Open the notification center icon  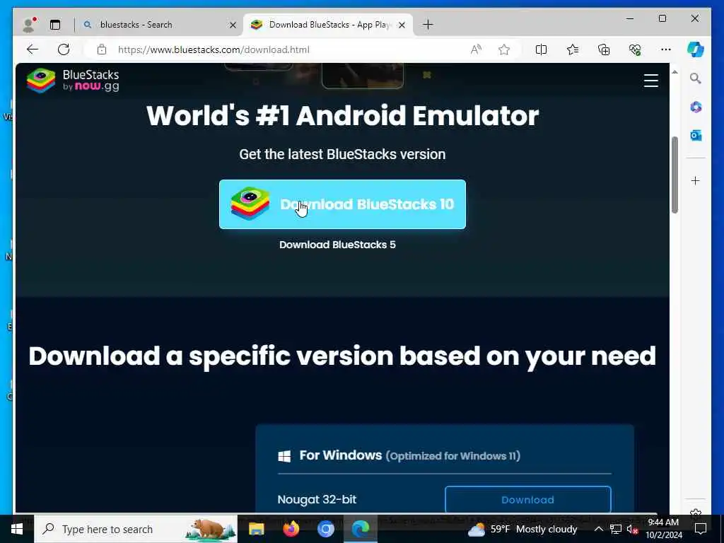coord(701,529)
